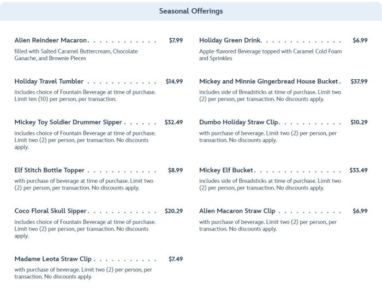The image size is (382, 291).
Task: Select the Elf Stitch Bottle Topper
Action: [49, 170]
